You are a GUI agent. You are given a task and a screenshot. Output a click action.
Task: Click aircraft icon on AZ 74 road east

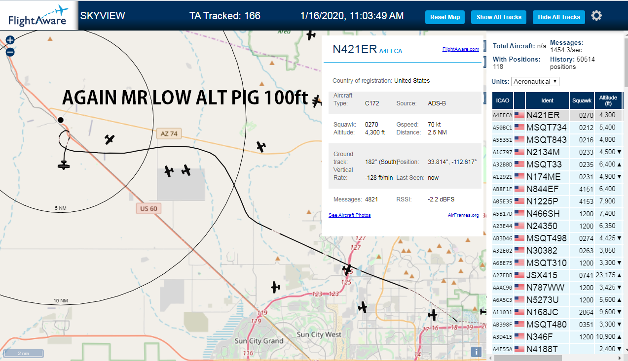click(261, 146)
